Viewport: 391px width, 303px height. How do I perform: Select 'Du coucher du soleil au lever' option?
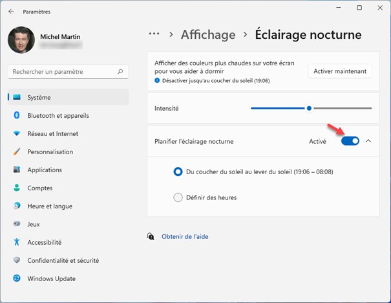[x=178, y=172]
